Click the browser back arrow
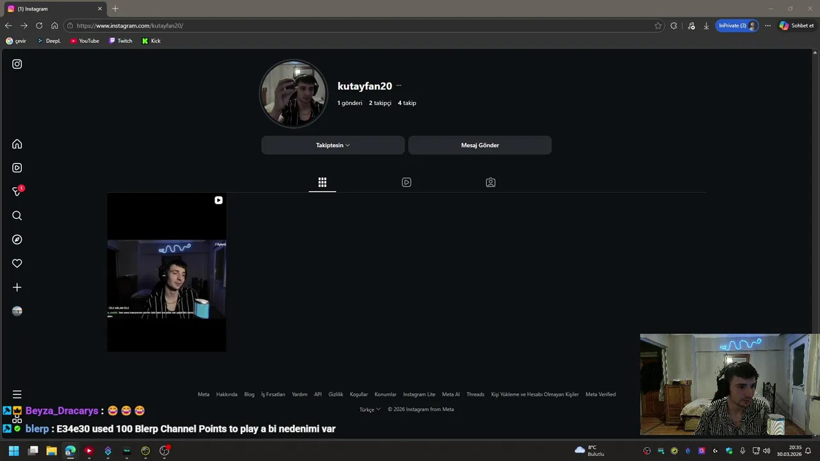Viewport: 820px width, 461px height. pyautogui.click(x=8, y=26)
